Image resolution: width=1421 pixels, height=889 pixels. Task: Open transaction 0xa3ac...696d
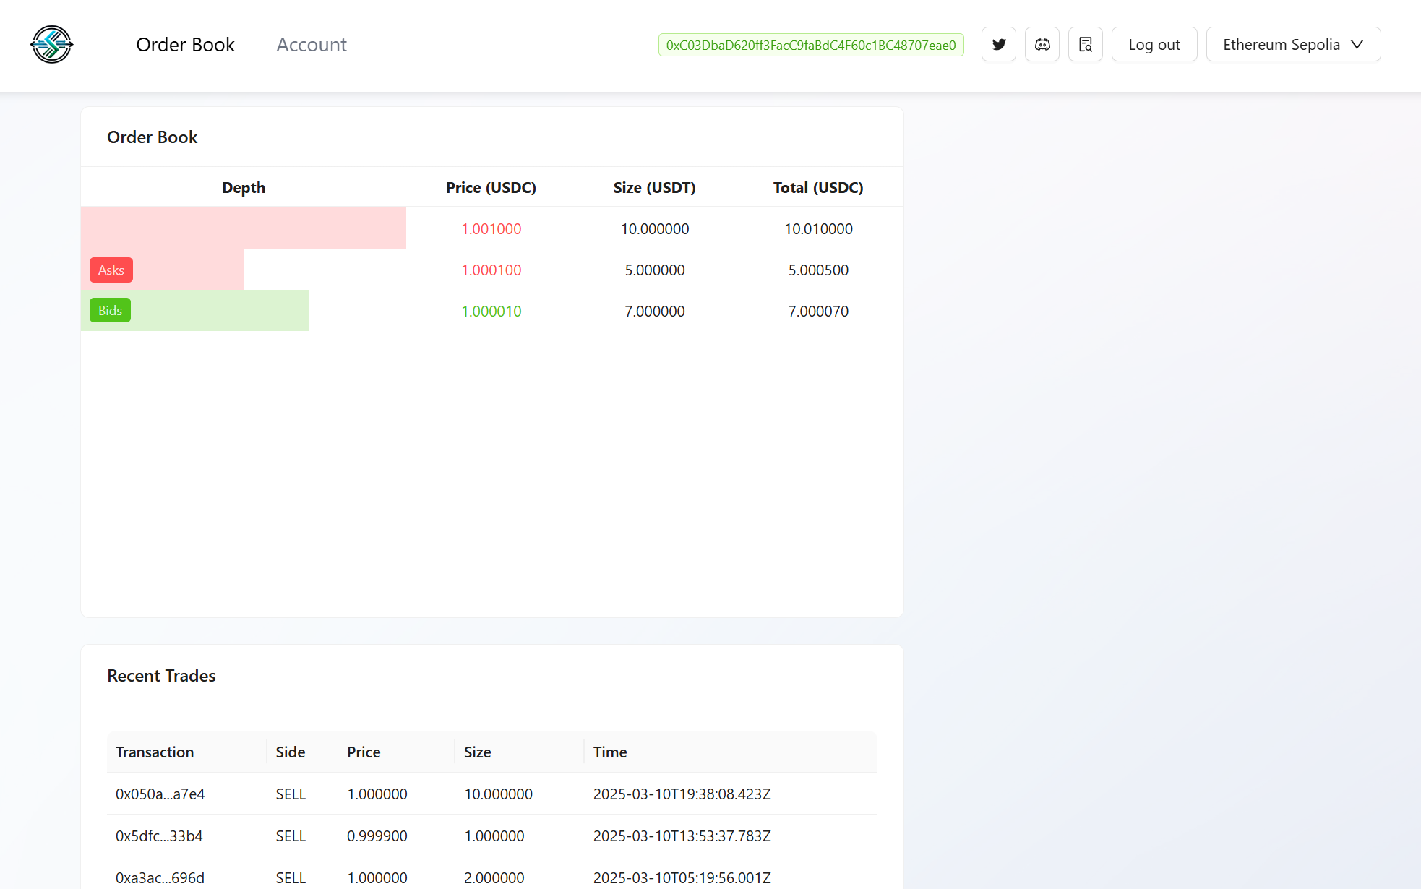(160, 878)
